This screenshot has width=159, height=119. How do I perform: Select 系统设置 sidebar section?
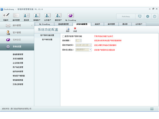tap(17, 47)
